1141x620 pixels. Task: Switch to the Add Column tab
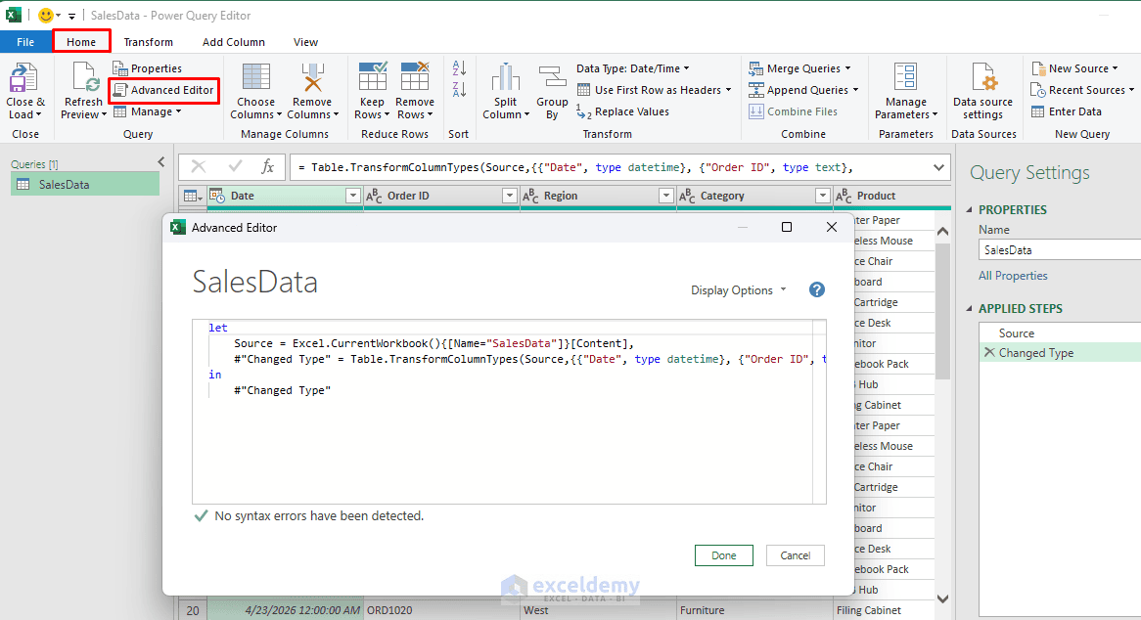[x=234, y=42]
